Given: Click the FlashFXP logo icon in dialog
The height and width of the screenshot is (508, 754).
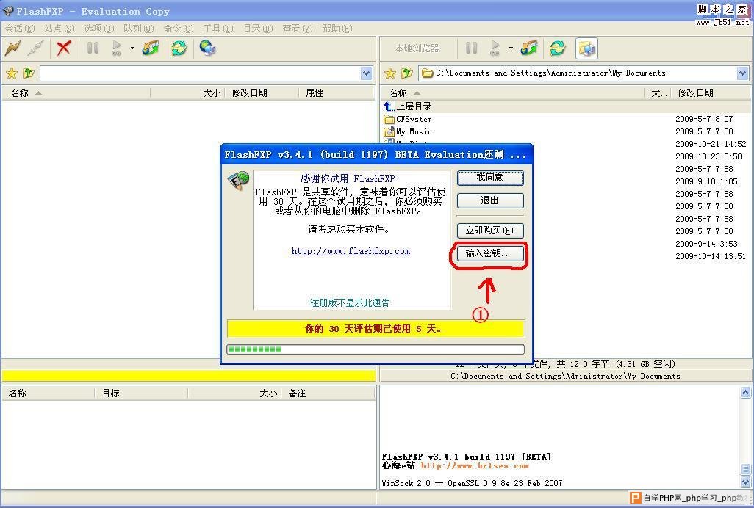Looking at the screenshot, I should pos(238,181).
